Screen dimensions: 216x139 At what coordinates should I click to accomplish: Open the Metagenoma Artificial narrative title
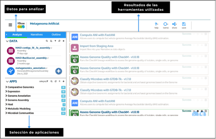[44, 24]
